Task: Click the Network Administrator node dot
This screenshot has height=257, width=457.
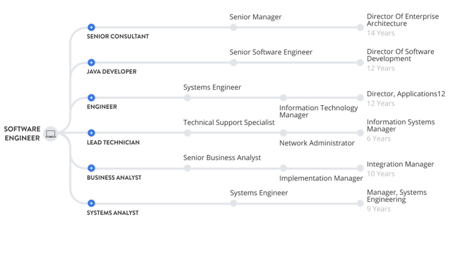Action: [x=283, y=133]
